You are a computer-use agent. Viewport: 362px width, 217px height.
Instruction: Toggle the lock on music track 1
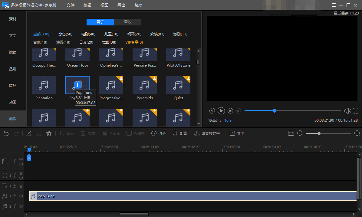point(15,196)
